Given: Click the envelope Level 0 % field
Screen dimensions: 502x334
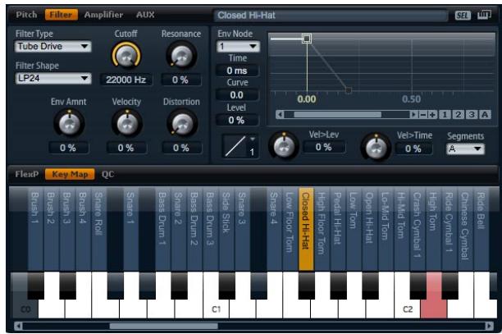Looking at the screenshot, I should click(x=237, y=121).
